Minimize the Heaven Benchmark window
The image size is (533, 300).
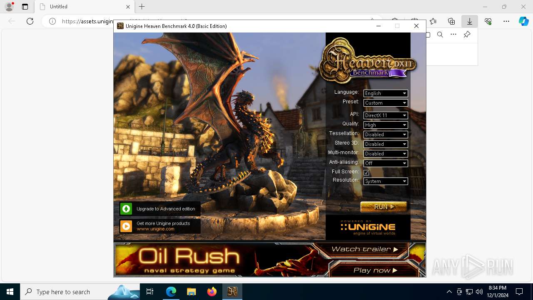click(x=379, y=26)
